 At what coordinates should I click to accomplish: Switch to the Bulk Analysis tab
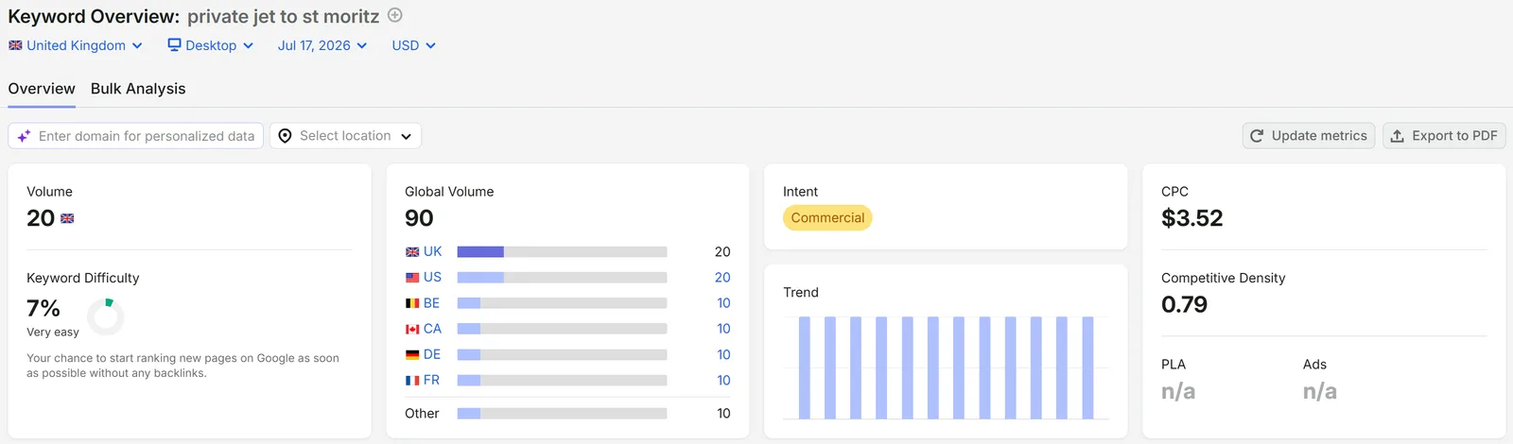pos(138,89)
